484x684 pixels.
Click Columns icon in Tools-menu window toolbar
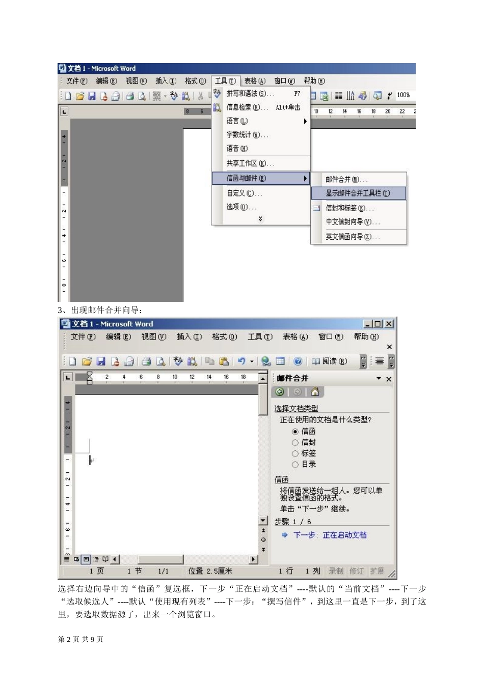(x=338, y=96)
